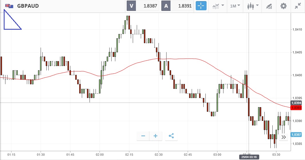Viewport: 305px width, 160px height.
Task: Click the grey crosshair price label 1,8394
Action: tap(296, 103)
